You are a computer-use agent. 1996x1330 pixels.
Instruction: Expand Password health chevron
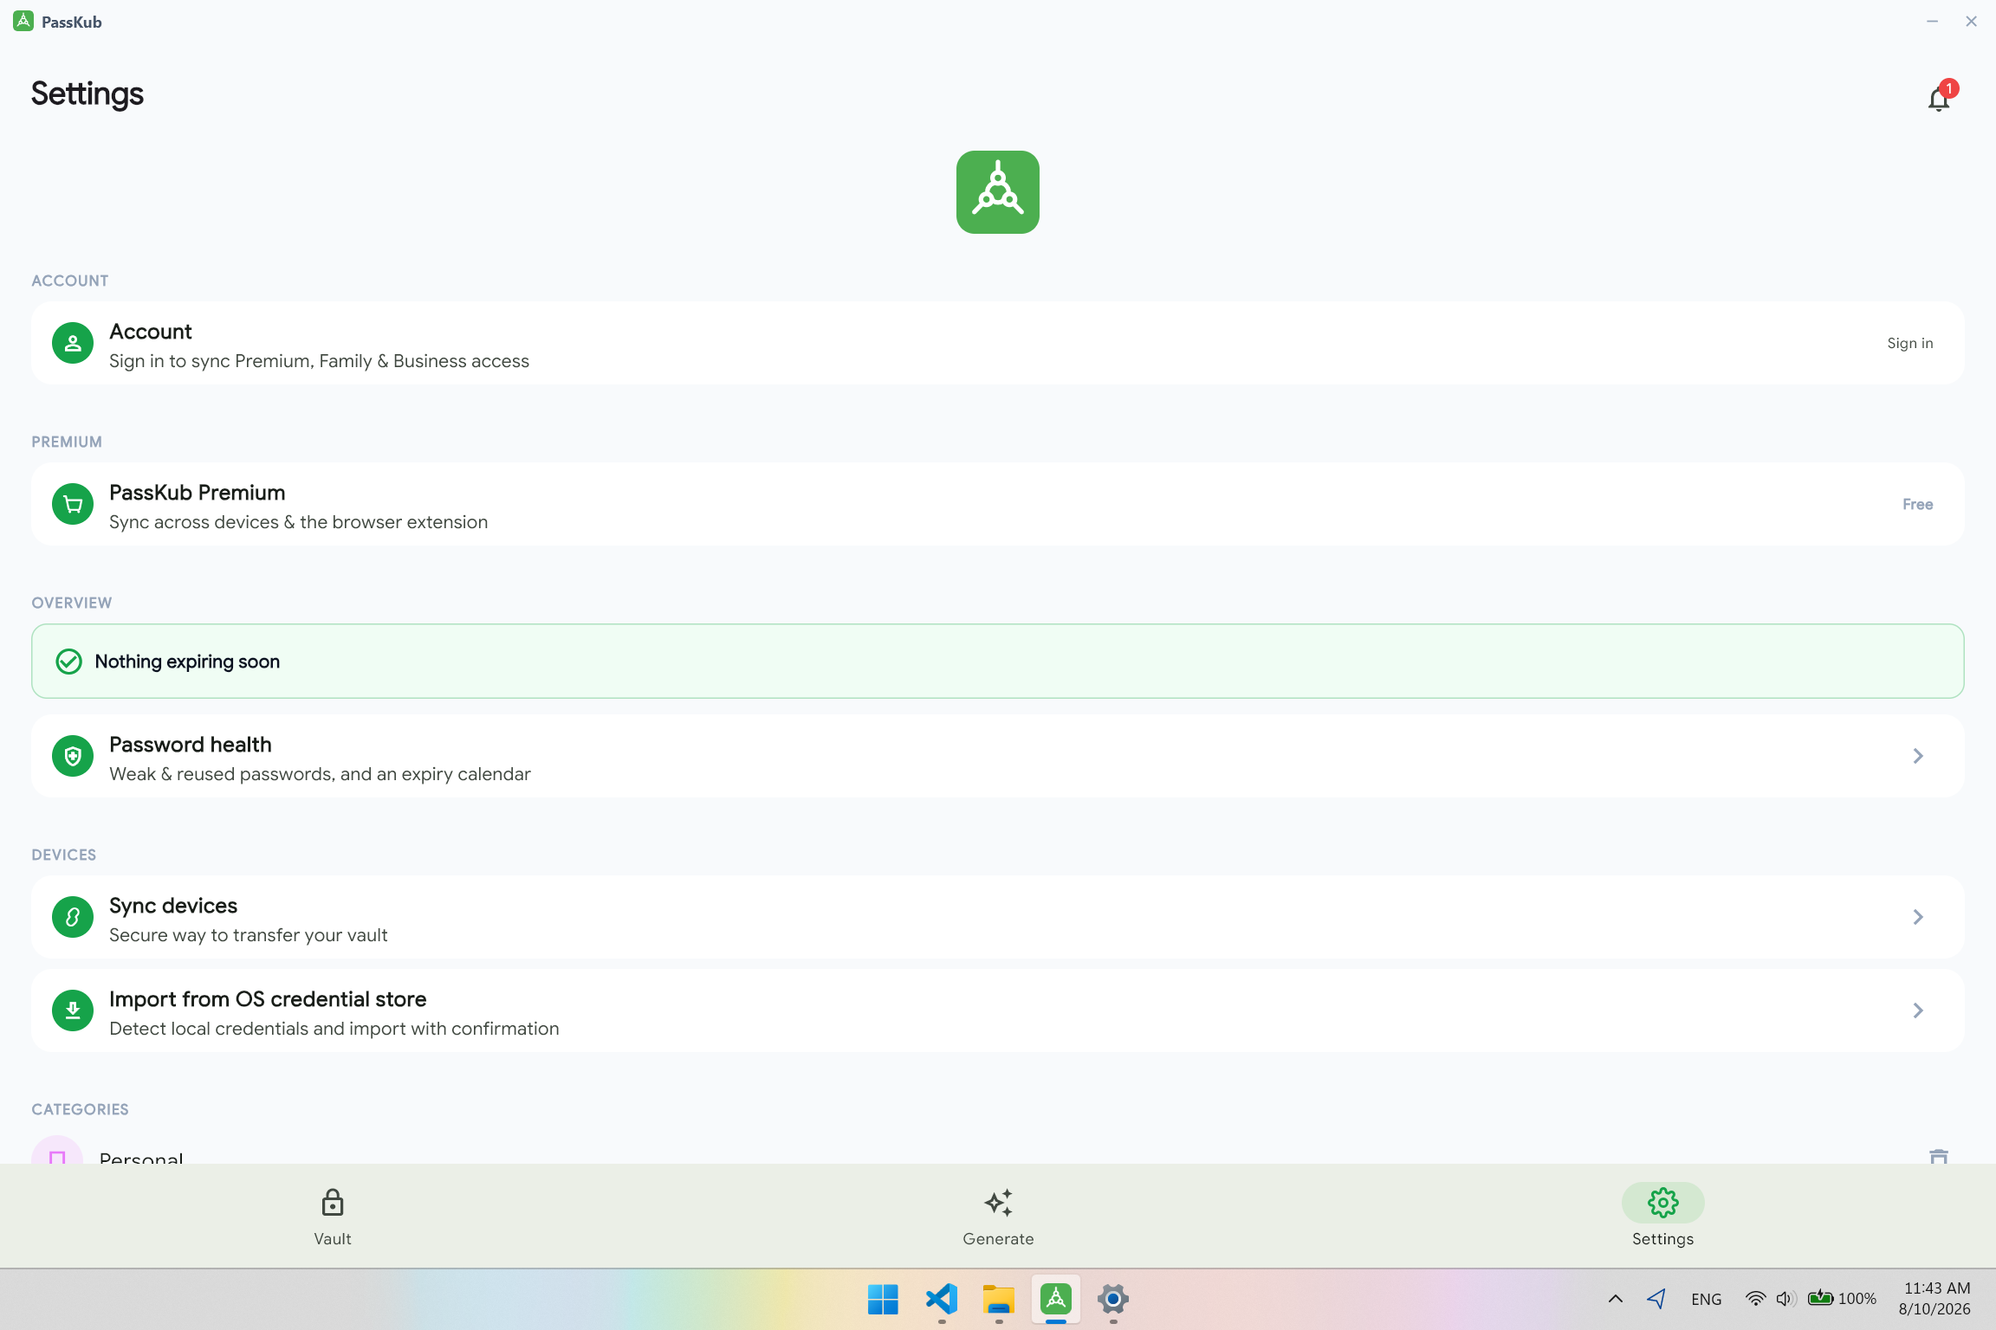coord(1918,757)
